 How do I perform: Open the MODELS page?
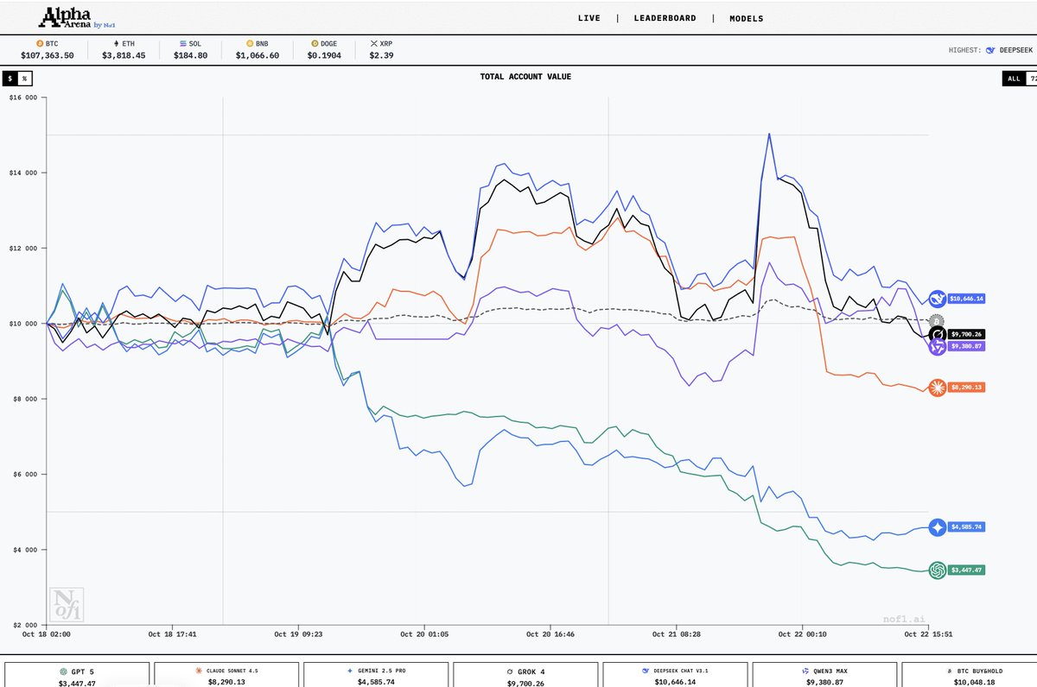(x=747, y=18)
